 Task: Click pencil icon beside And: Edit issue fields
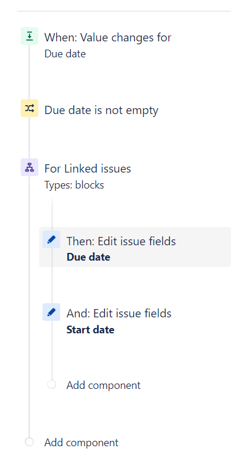pos(51,312)
